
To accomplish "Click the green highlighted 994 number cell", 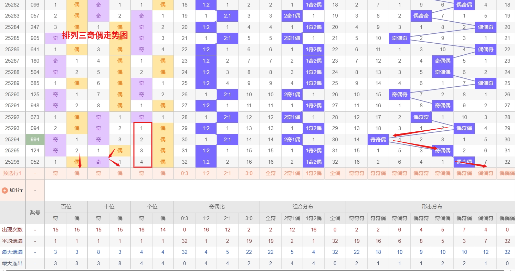I will (x=35, y=140).
